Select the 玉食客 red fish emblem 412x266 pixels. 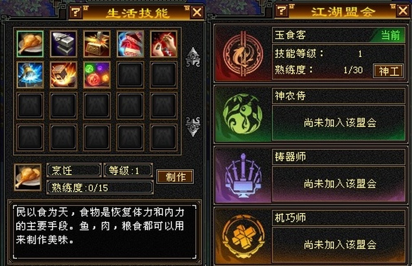(x=243, y=54)
